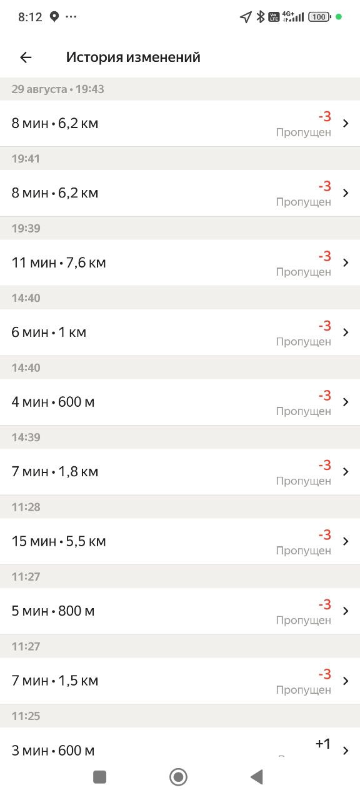The width and height of the screenshot is (360, 800).
Task: Tap navigation arrow icon in status bar
Action: (246, 17)
